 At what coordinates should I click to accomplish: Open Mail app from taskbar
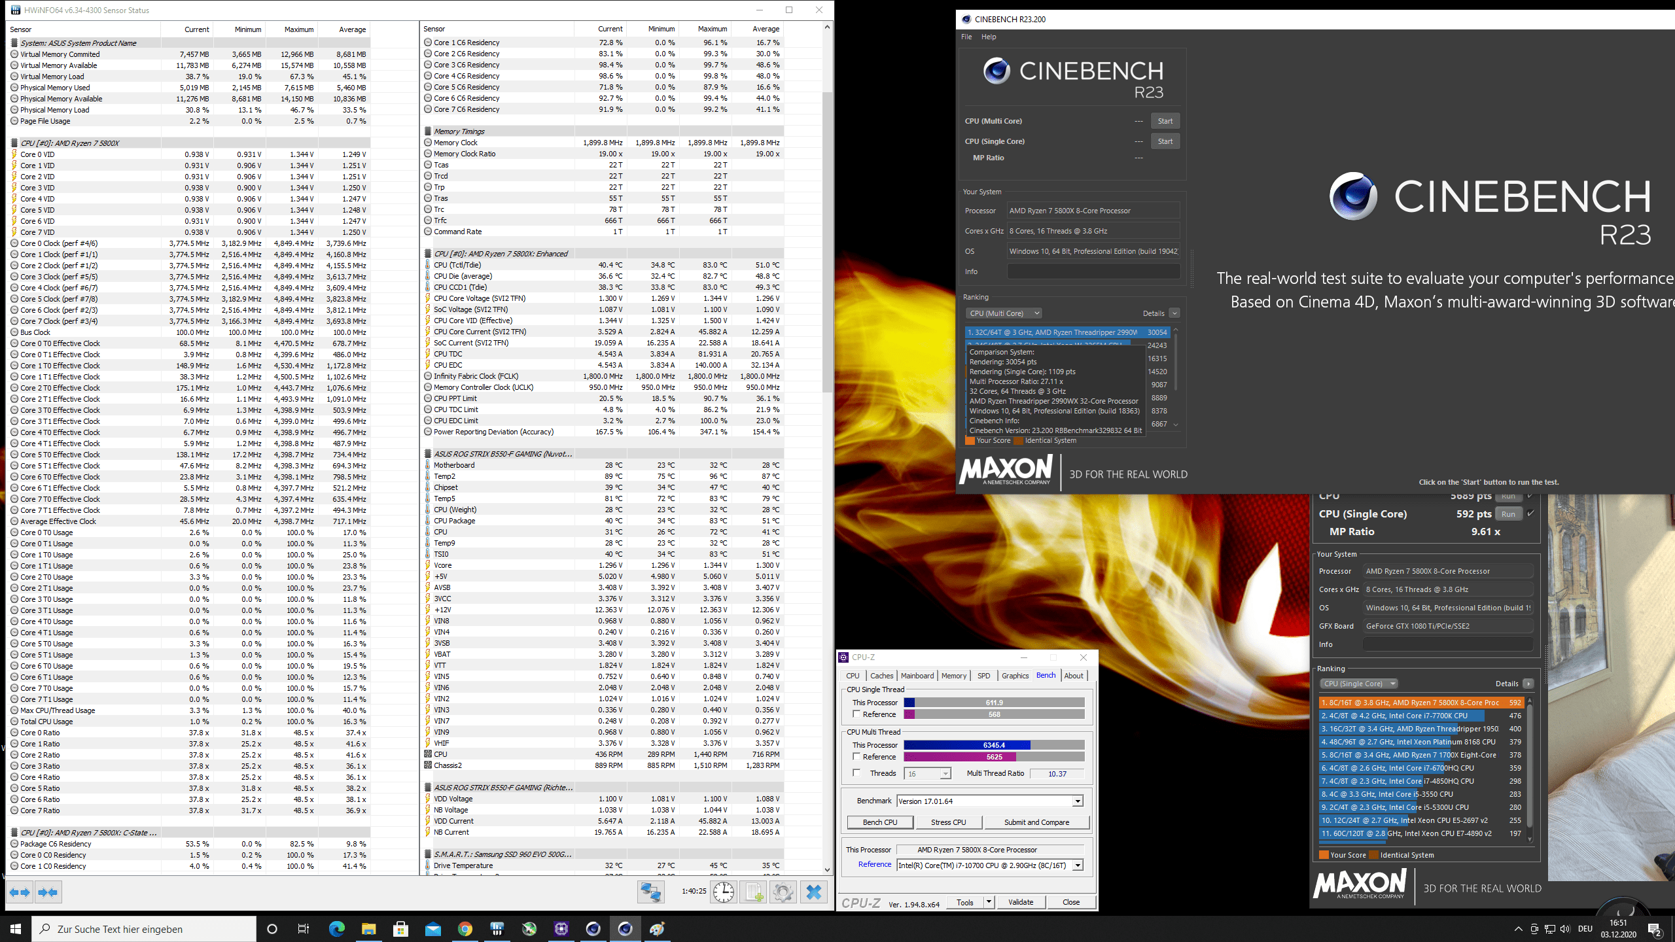[x=432, y=929]
